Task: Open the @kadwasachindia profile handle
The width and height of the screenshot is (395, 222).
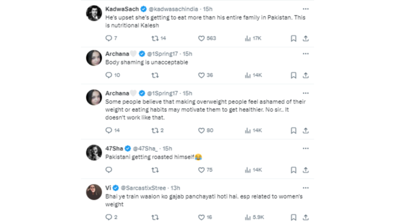Action: 173,9
